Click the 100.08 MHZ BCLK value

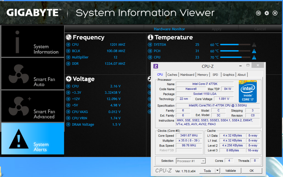[116, 51]
